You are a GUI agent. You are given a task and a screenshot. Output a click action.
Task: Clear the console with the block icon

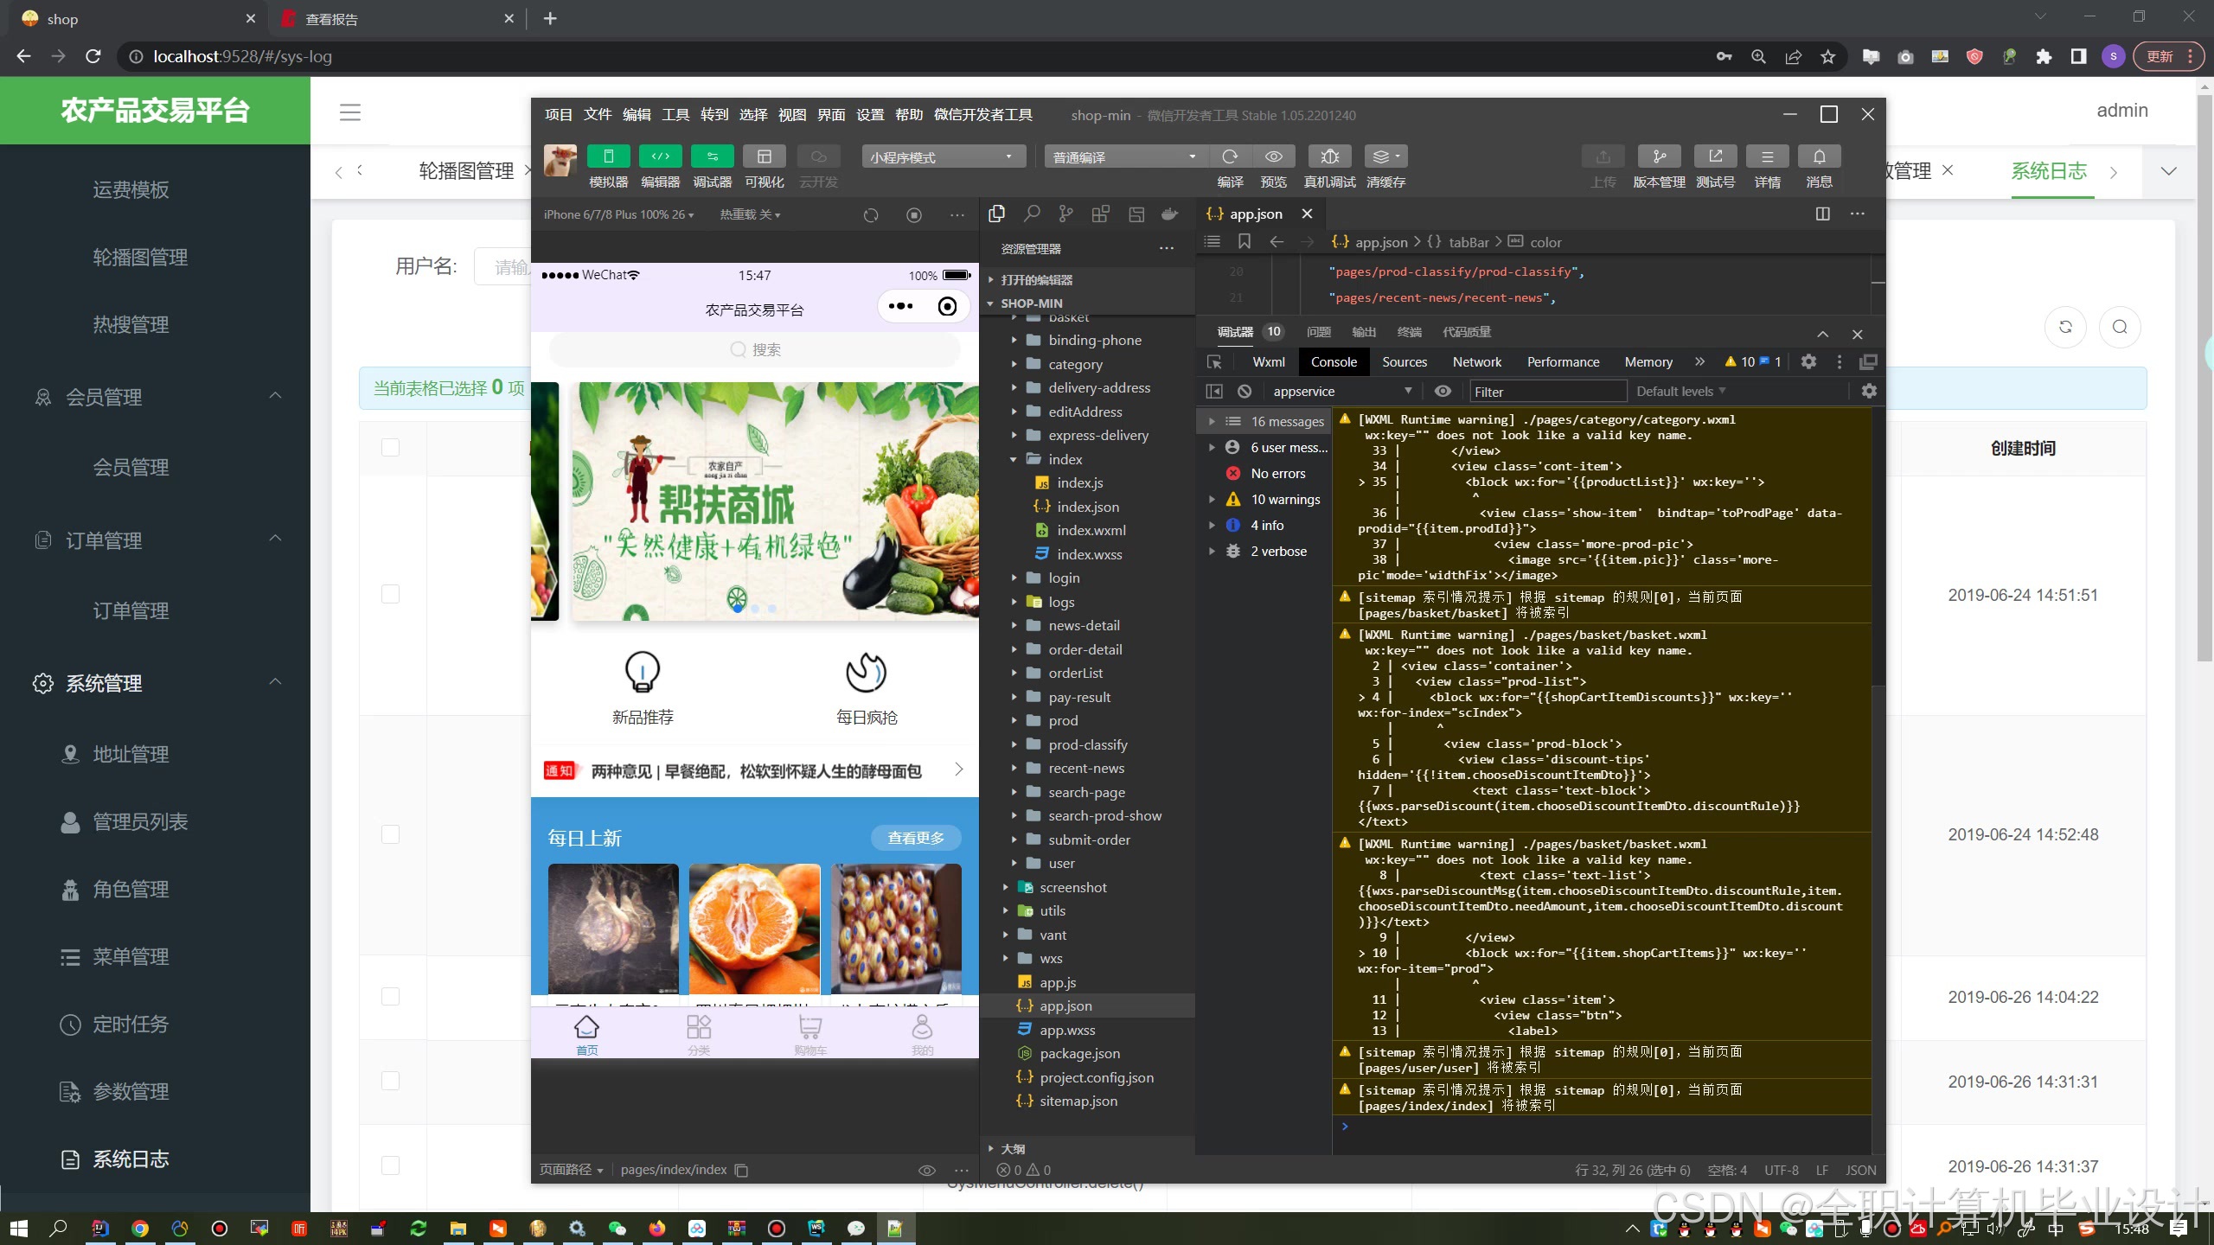[x=1245, y=392]
